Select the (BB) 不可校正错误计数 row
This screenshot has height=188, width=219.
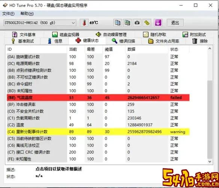point(98,77)
